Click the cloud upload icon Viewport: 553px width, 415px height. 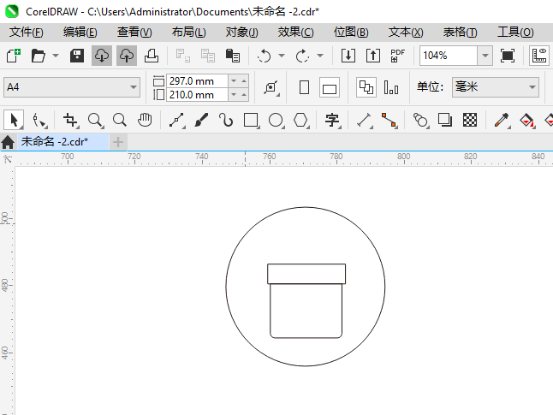point(127,56)
